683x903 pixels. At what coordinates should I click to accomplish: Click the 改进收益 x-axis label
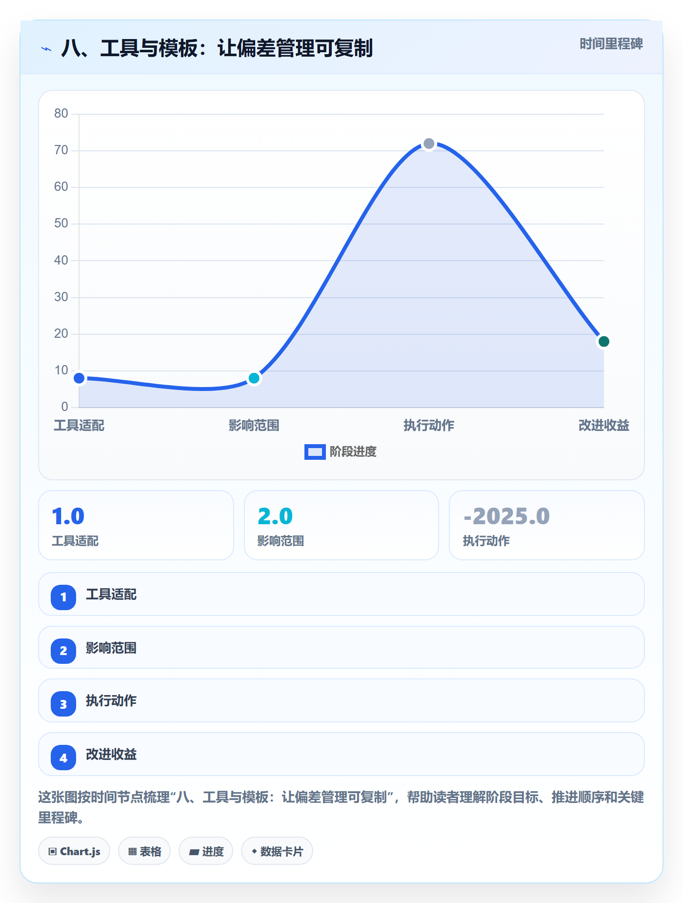(603, 426)
